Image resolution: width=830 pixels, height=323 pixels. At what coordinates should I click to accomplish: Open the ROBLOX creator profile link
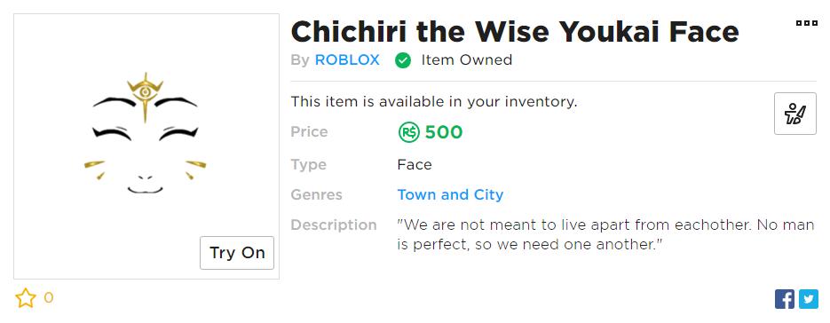coord(347,60)
